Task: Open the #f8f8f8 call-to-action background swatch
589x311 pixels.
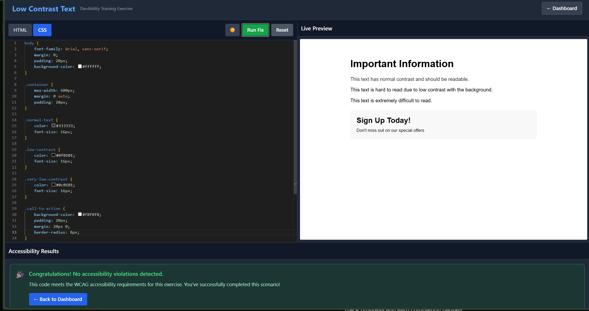Action: (80, 214)
